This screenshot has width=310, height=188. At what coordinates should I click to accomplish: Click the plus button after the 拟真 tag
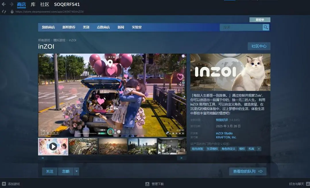259,149
